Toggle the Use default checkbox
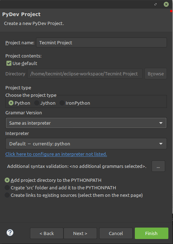This screenshot has width=173, height=244. click(9, 63)
